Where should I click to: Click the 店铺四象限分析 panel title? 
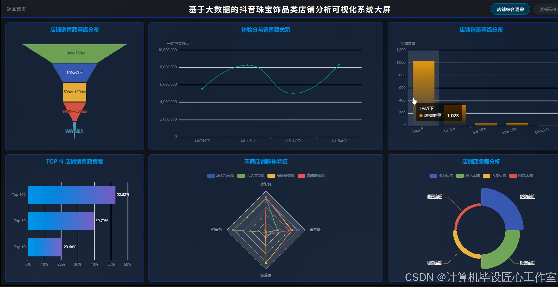[481, 162]
